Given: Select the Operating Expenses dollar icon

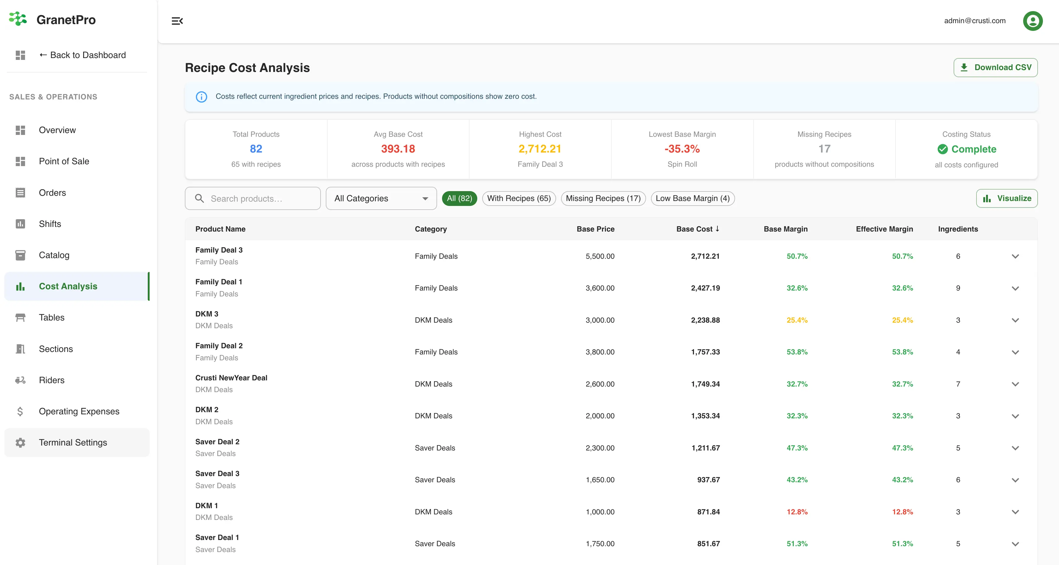Looking at the screenshot, I should [20, 411].
